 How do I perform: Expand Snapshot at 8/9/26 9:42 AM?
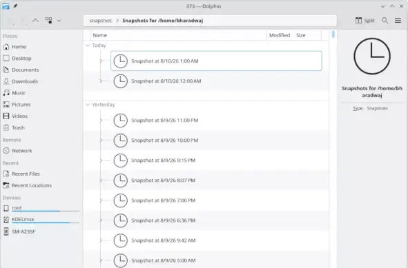click(x=101, y=240)
